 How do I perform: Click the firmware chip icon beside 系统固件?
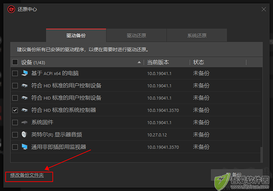pos(25,122)
